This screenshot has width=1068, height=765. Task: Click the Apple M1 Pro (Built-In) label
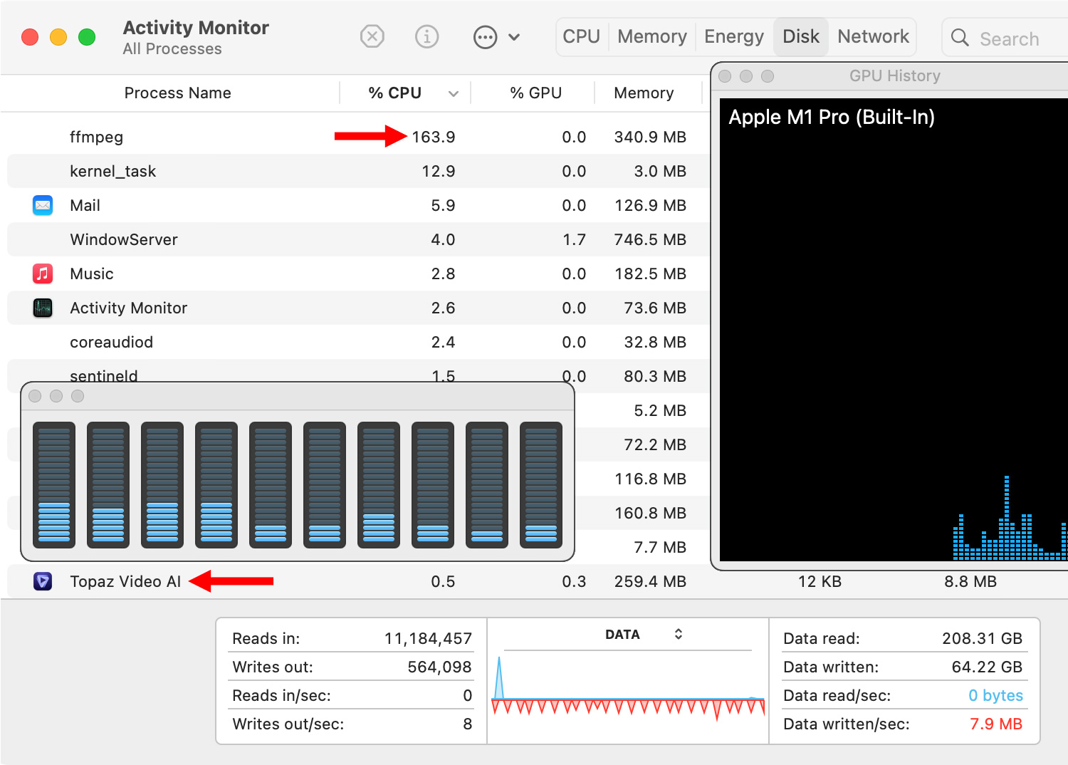point(832,117)
